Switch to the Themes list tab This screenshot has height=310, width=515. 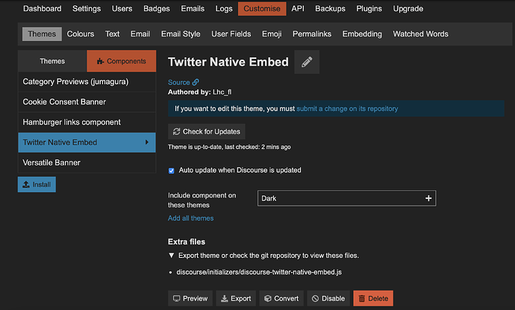52,61
